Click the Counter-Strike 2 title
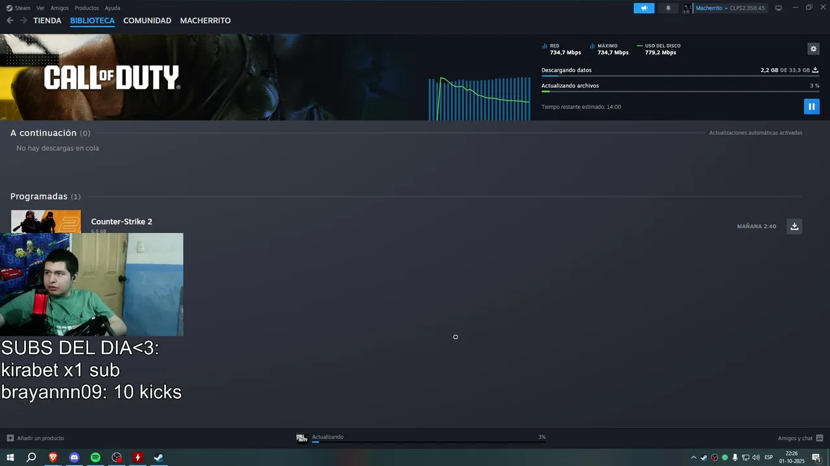This screenshot has width=830, height=466. coord(121,221)
